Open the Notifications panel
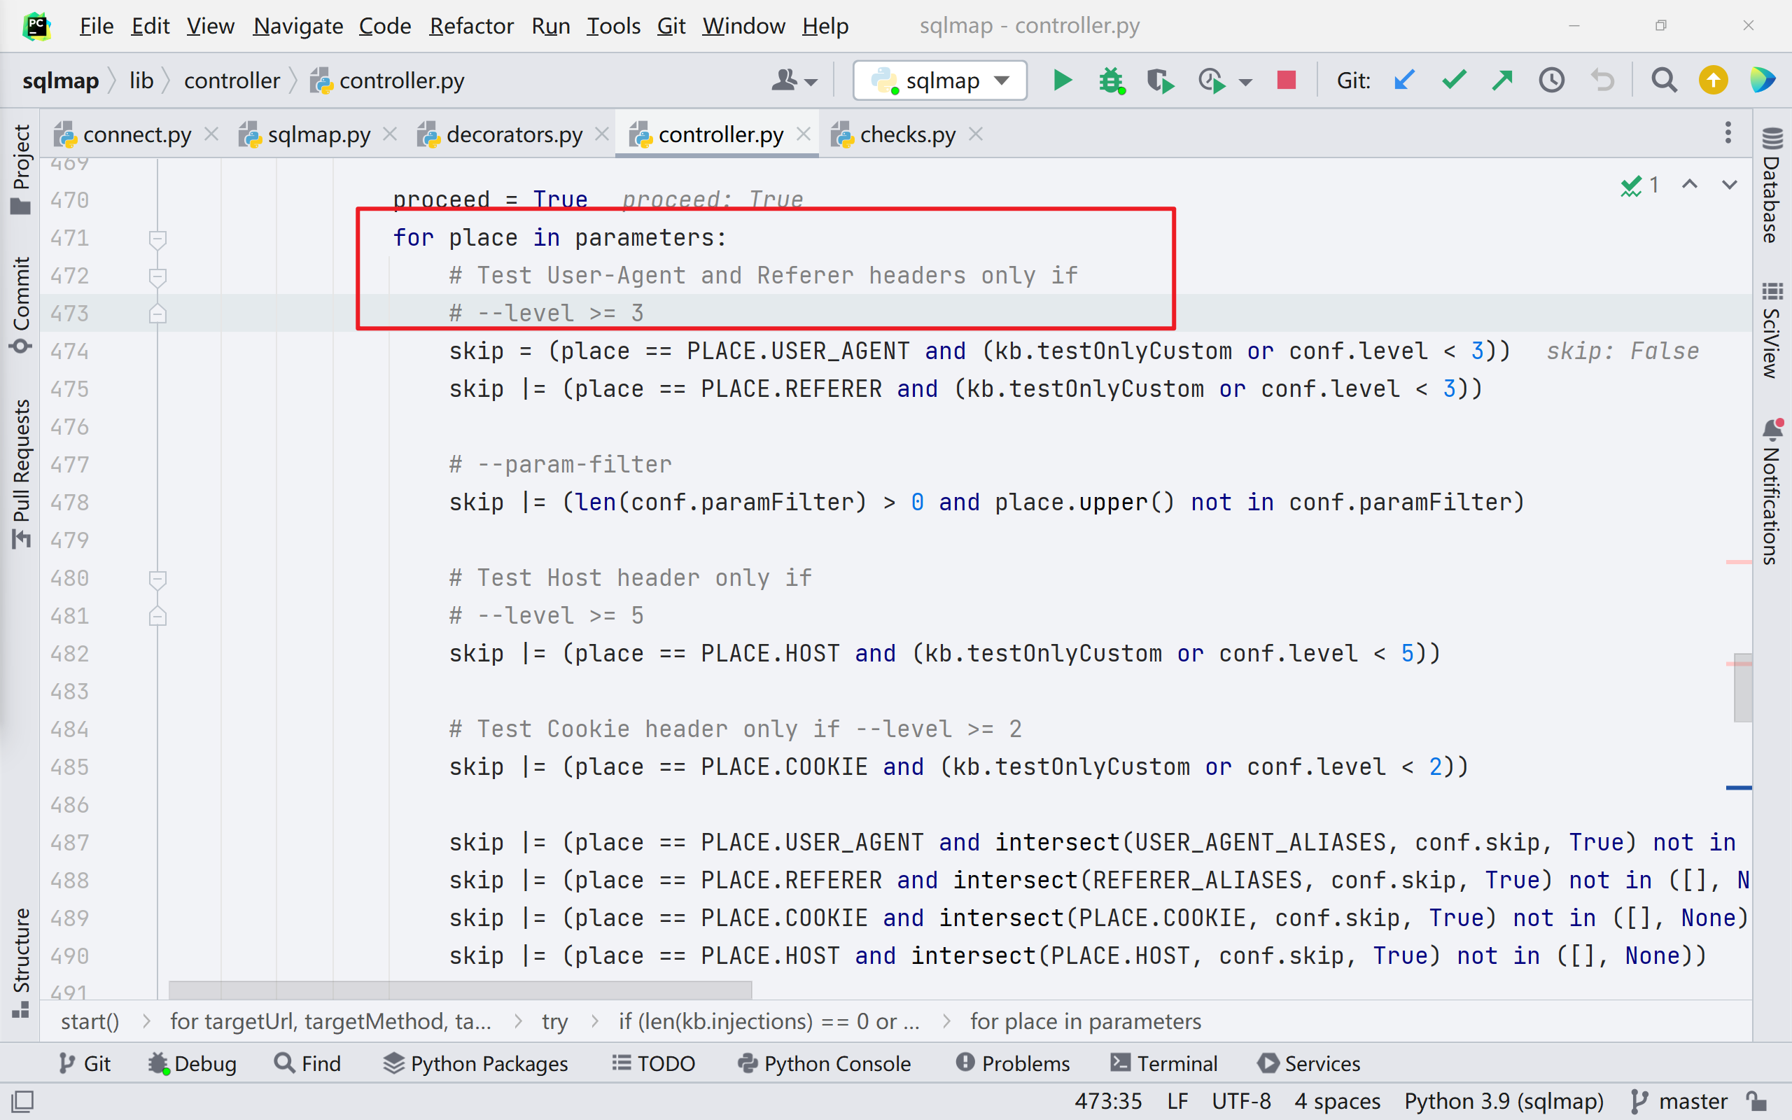Screen dimensions: 1792x1120 (1772, 492)
